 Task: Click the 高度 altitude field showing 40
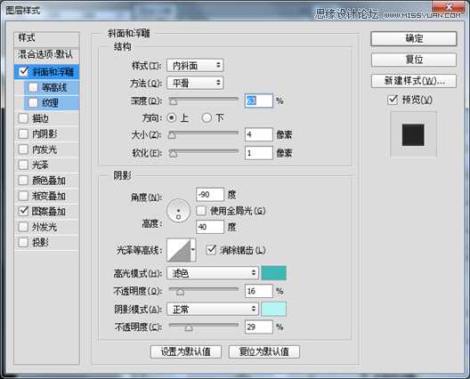210,227
